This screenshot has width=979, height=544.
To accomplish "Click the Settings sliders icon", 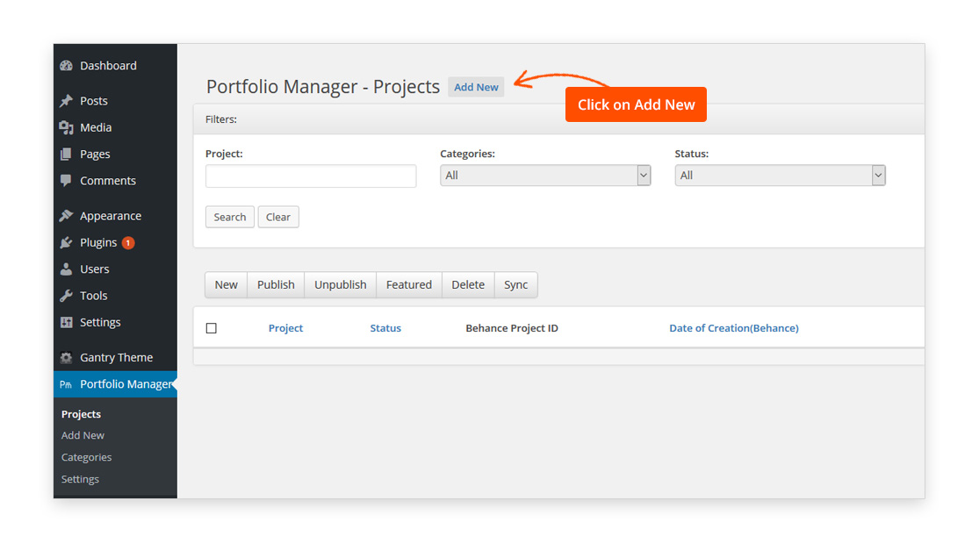I will click(x=66, y=323).
